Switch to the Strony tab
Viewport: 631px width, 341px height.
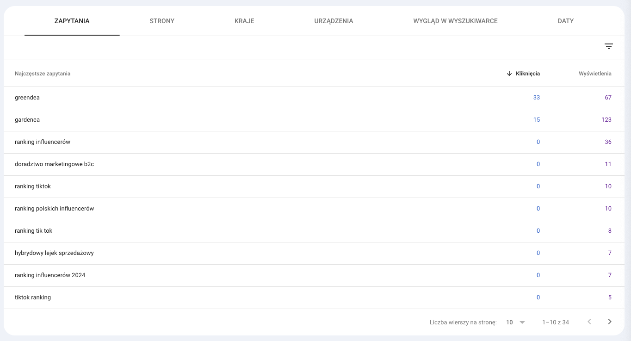click(x=162, y=21)
